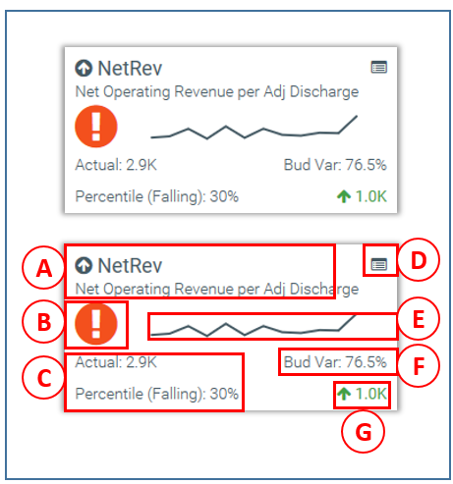Screen dimensions: 453x484
Task: Click 'Bud Var: 76.5%' in box F
Action: [335, 362]
